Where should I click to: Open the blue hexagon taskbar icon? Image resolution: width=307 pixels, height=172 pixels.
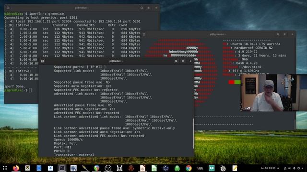pyautogui.click(x=165, y=168)
